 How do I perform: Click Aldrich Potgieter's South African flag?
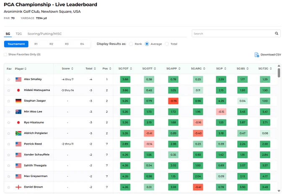click(18, 133)
